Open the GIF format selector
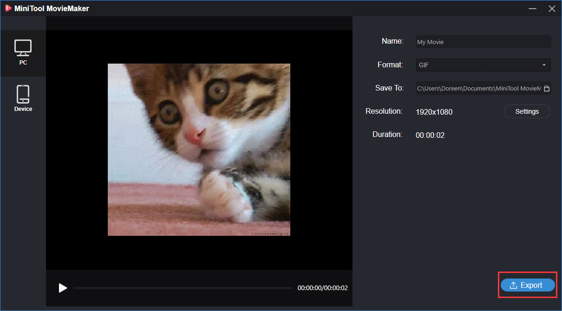 click(483, 65)
